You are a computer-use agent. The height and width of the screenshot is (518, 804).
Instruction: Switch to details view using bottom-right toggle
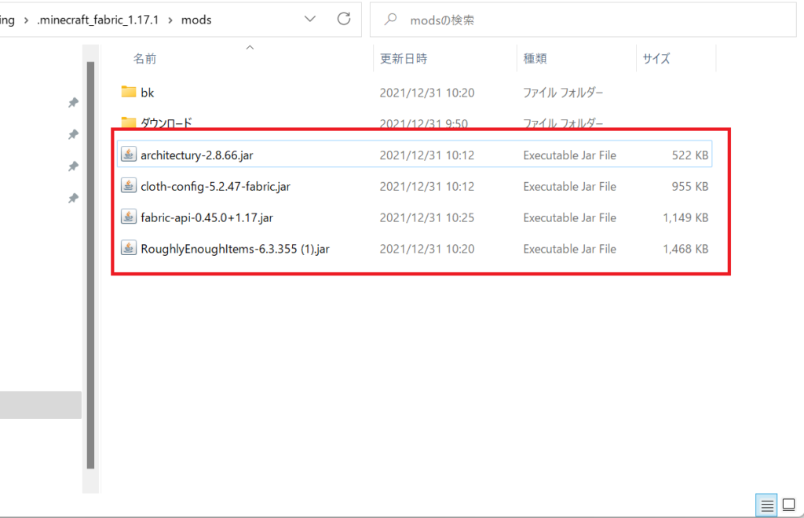[x=766, y=505]
